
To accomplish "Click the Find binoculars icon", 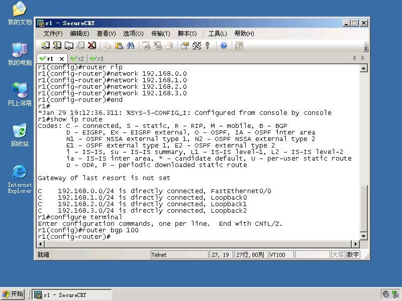I will (131, 46).
